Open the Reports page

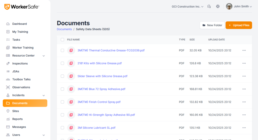[x=25, y=119]
